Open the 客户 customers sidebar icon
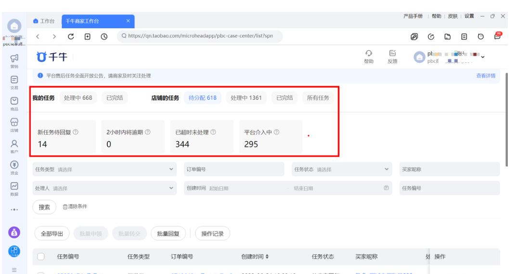Screen dimensions: 516x274 click(14, 145)
